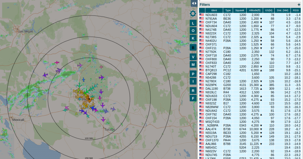The image size is (303, 159).
Task: Click the P sidebar overlay icon
Action: click(193, 74)
